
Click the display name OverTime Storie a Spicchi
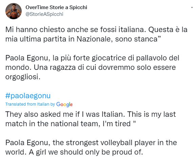coord(56,7)
